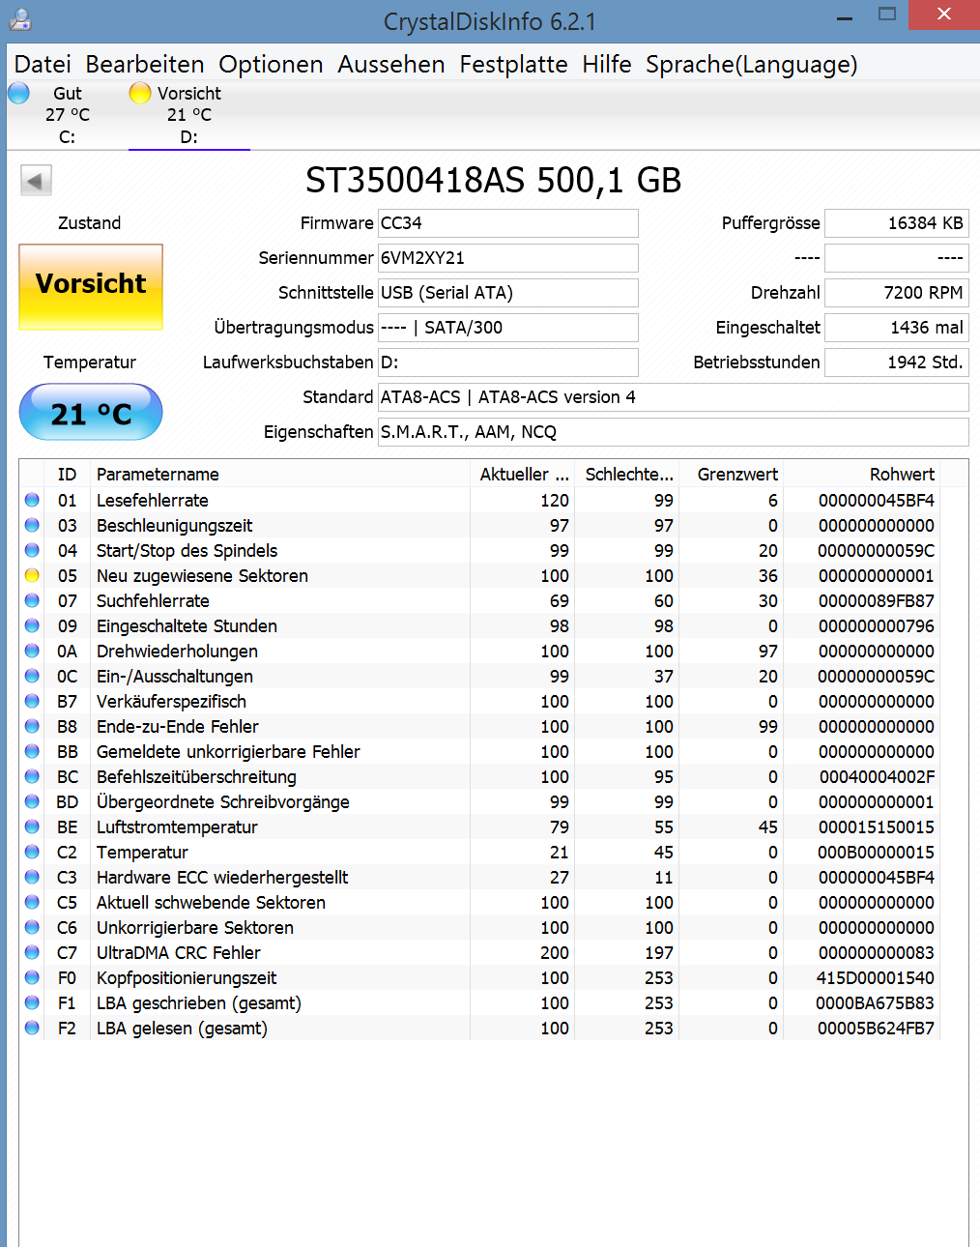Click the blue status orb for drive C:

18,93
